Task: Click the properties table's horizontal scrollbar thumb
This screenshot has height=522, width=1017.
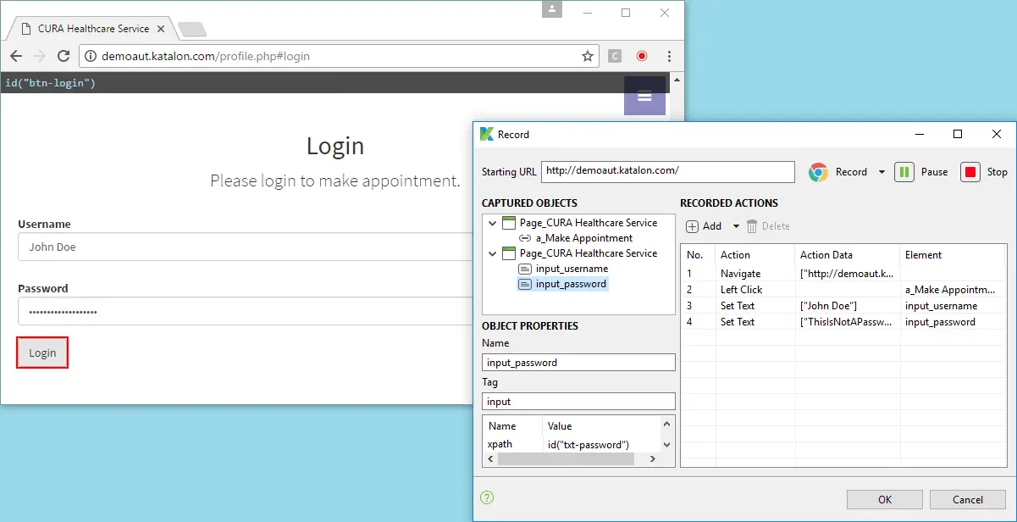Action: [x=566, y=458]
